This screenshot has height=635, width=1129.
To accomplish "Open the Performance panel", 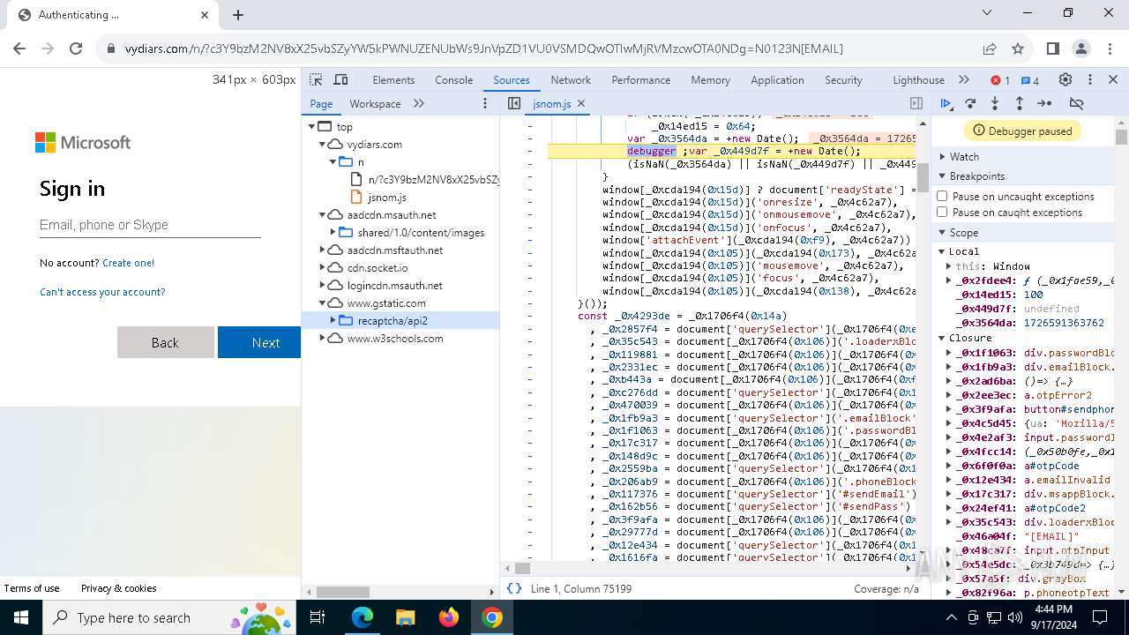I will (640, 79).
